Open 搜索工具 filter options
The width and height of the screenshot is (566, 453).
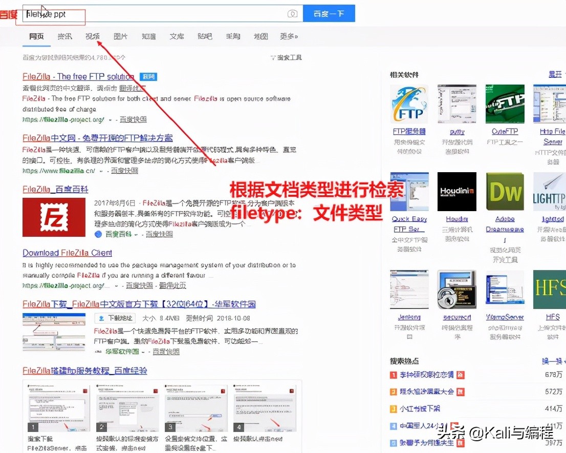pos(286,57)
